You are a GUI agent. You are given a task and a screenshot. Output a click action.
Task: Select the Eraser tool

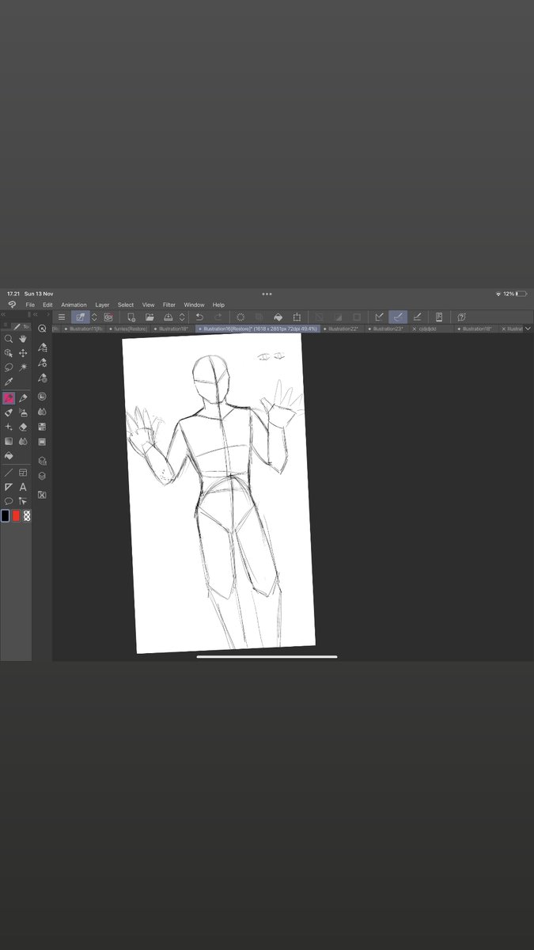tap(23, 427)
